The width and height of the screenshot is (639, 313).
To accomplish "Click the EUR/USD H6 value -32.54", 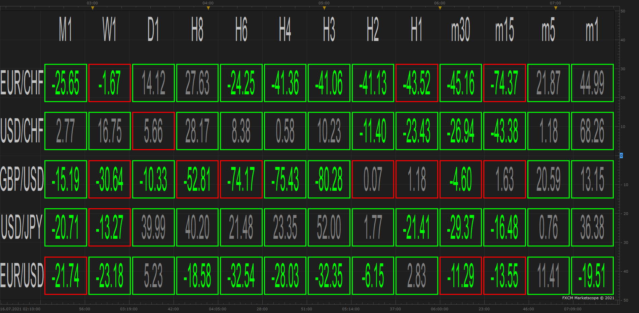I will pos(241,276).
